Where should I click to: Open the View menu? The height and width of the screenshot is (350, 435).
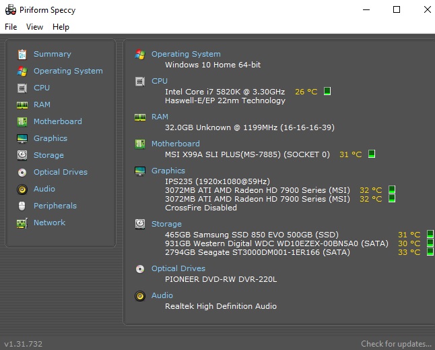pos(34,27)
